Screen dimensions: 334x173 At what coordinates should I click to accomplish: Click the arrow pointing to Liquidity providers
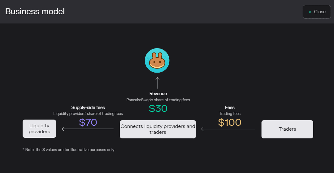[x=88, y=129]
